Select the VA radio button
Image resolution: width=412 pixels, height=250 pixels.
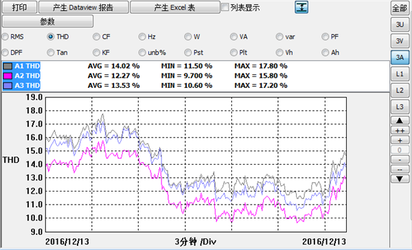(233, 37)
